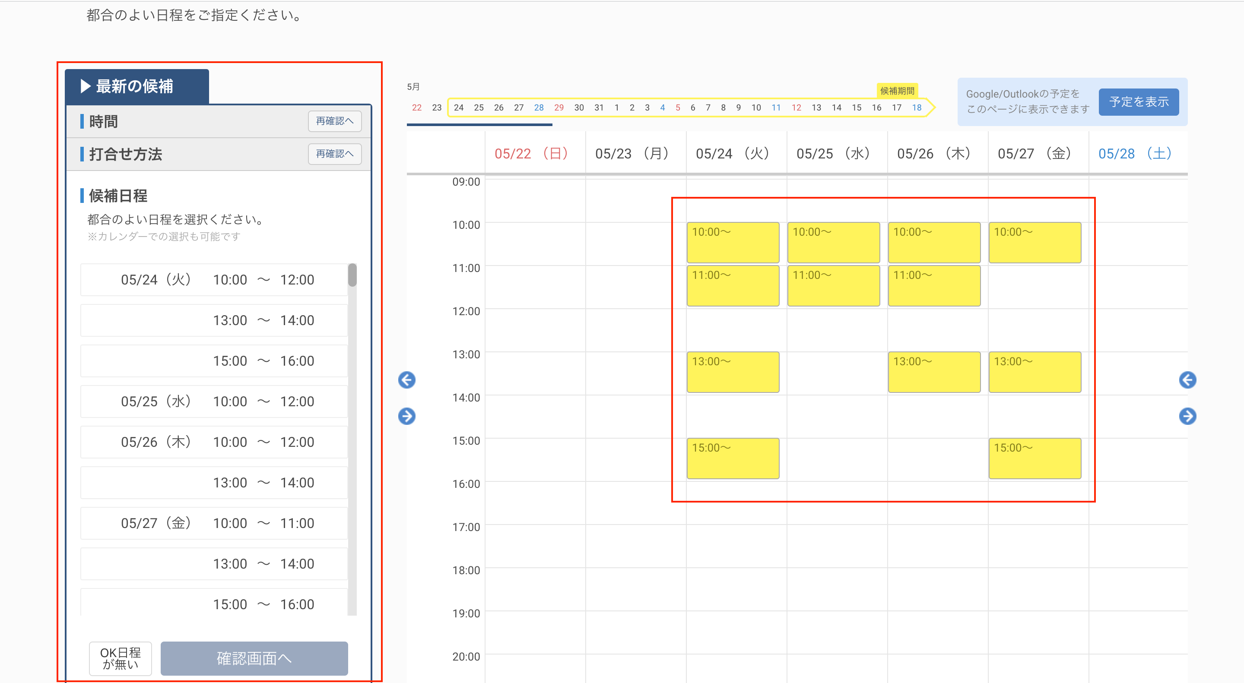1244x683 pixels.
Task: Click the 予定を表示 button
Action: click(1138, 102)
